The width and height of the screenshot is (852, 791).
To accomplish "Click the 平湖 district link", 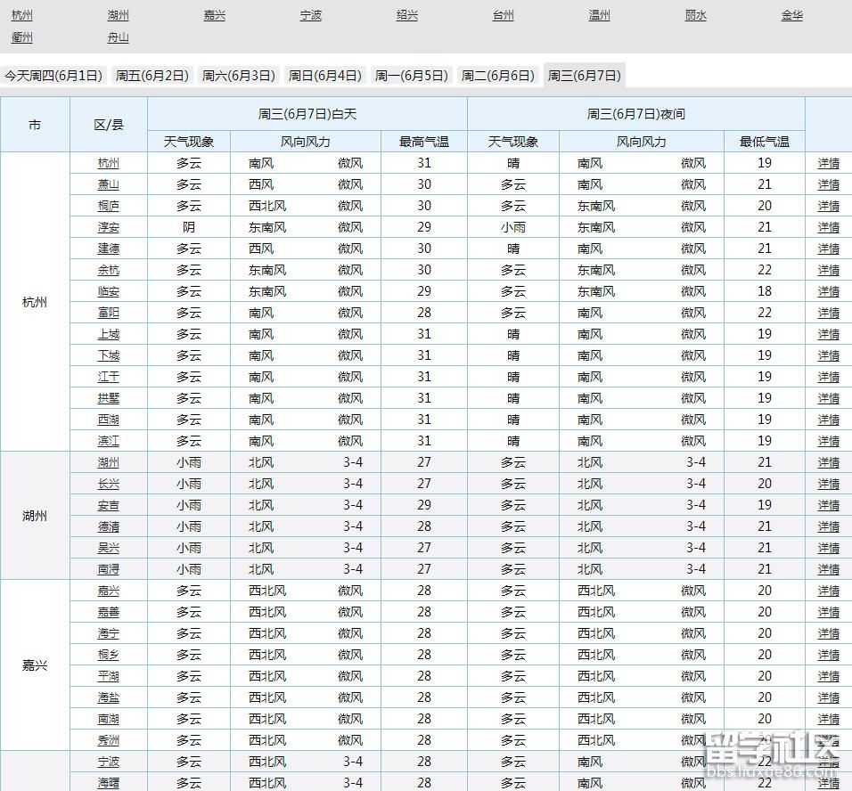I will click(108, 676).
